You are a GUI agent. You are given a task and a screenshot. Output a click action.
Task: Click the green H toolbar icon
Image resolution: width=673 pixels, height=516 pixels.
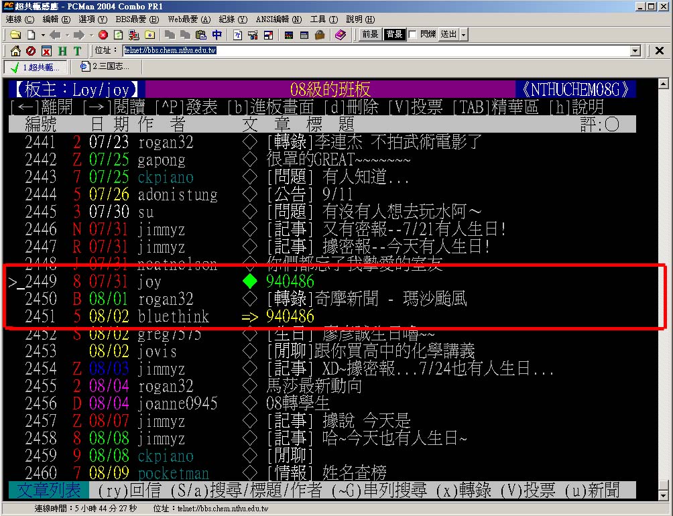click(62, 51)
